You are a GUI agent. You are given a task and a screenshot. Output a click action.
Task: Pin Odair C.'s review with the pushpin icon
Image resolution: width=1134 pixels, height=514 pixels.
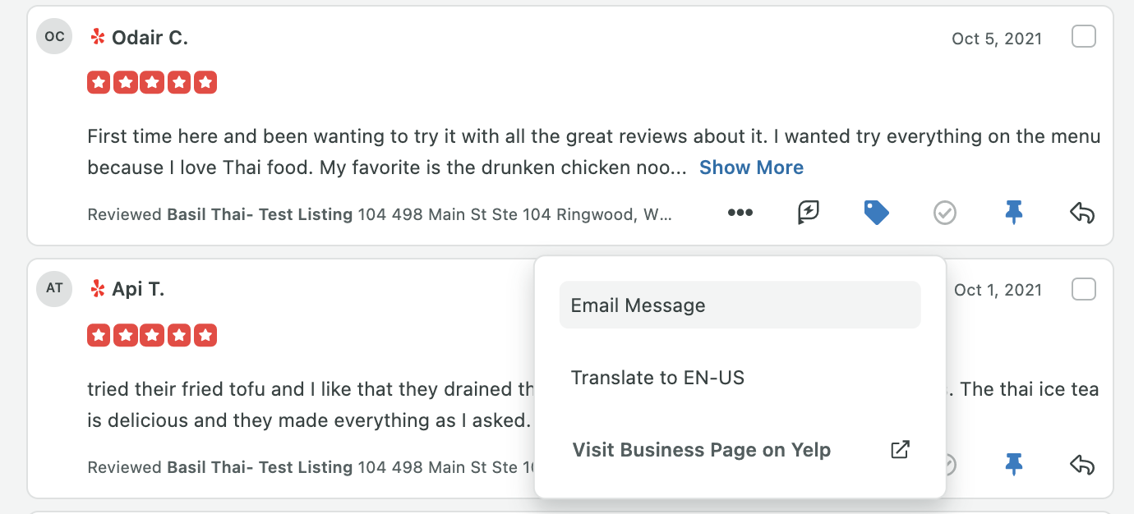click(1014, 213)
